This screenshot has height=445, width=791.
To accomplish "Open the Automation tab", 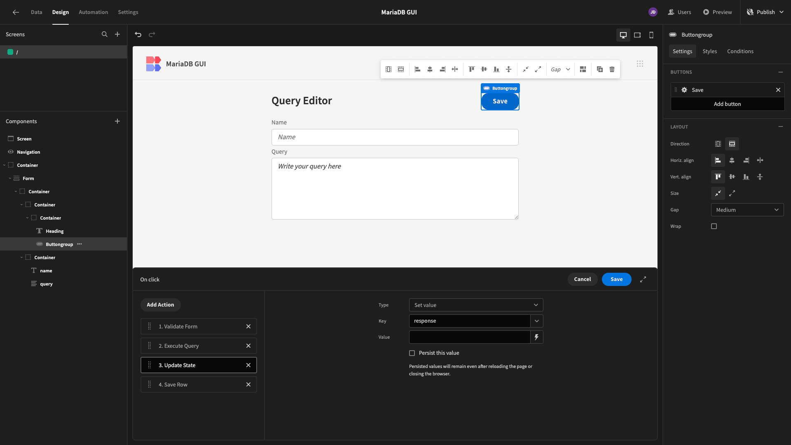I will pyautogui.click(x=93, y=12).
